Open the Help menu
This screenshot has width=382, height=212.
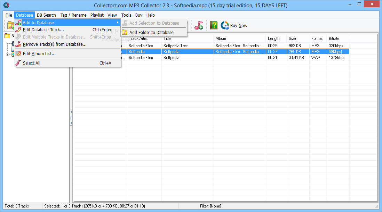151,15
